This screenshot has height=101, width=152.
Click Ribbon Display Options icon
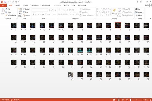pyautogui.click(x=141, y=2)
